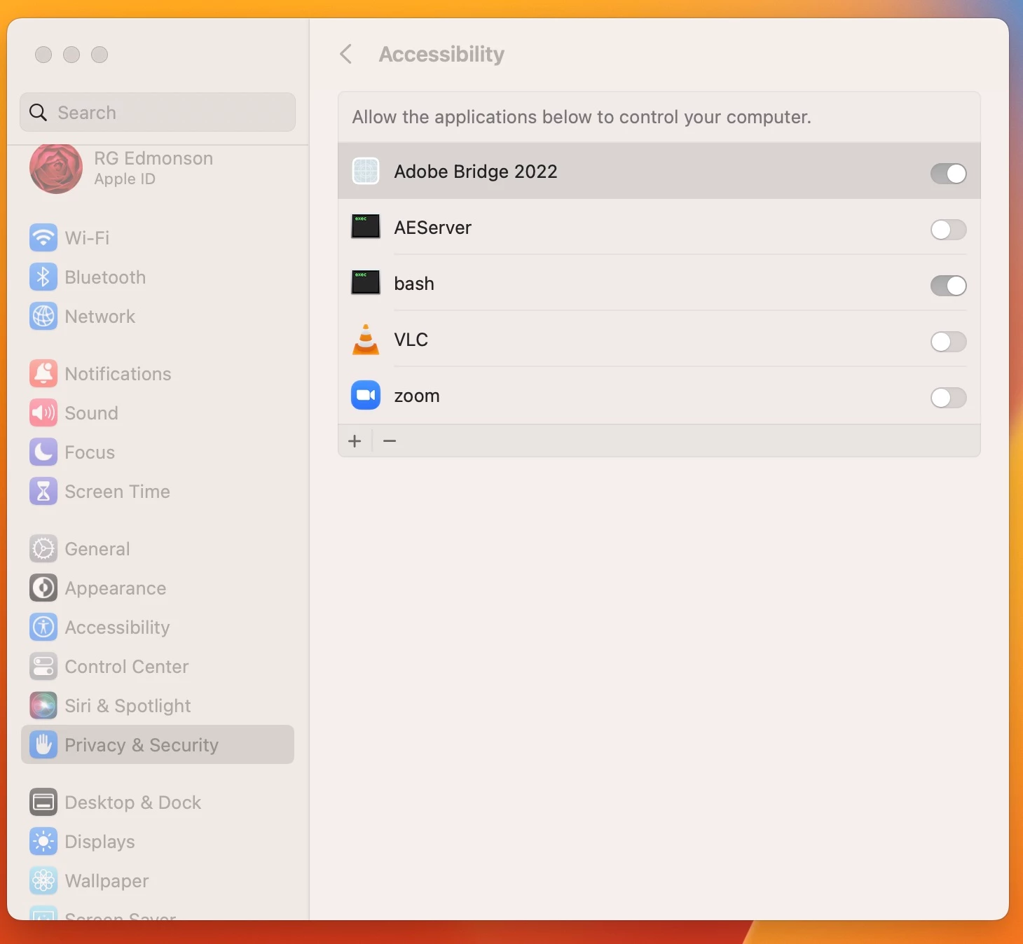Open Bluetooth settings label

(x=105, y=277)
